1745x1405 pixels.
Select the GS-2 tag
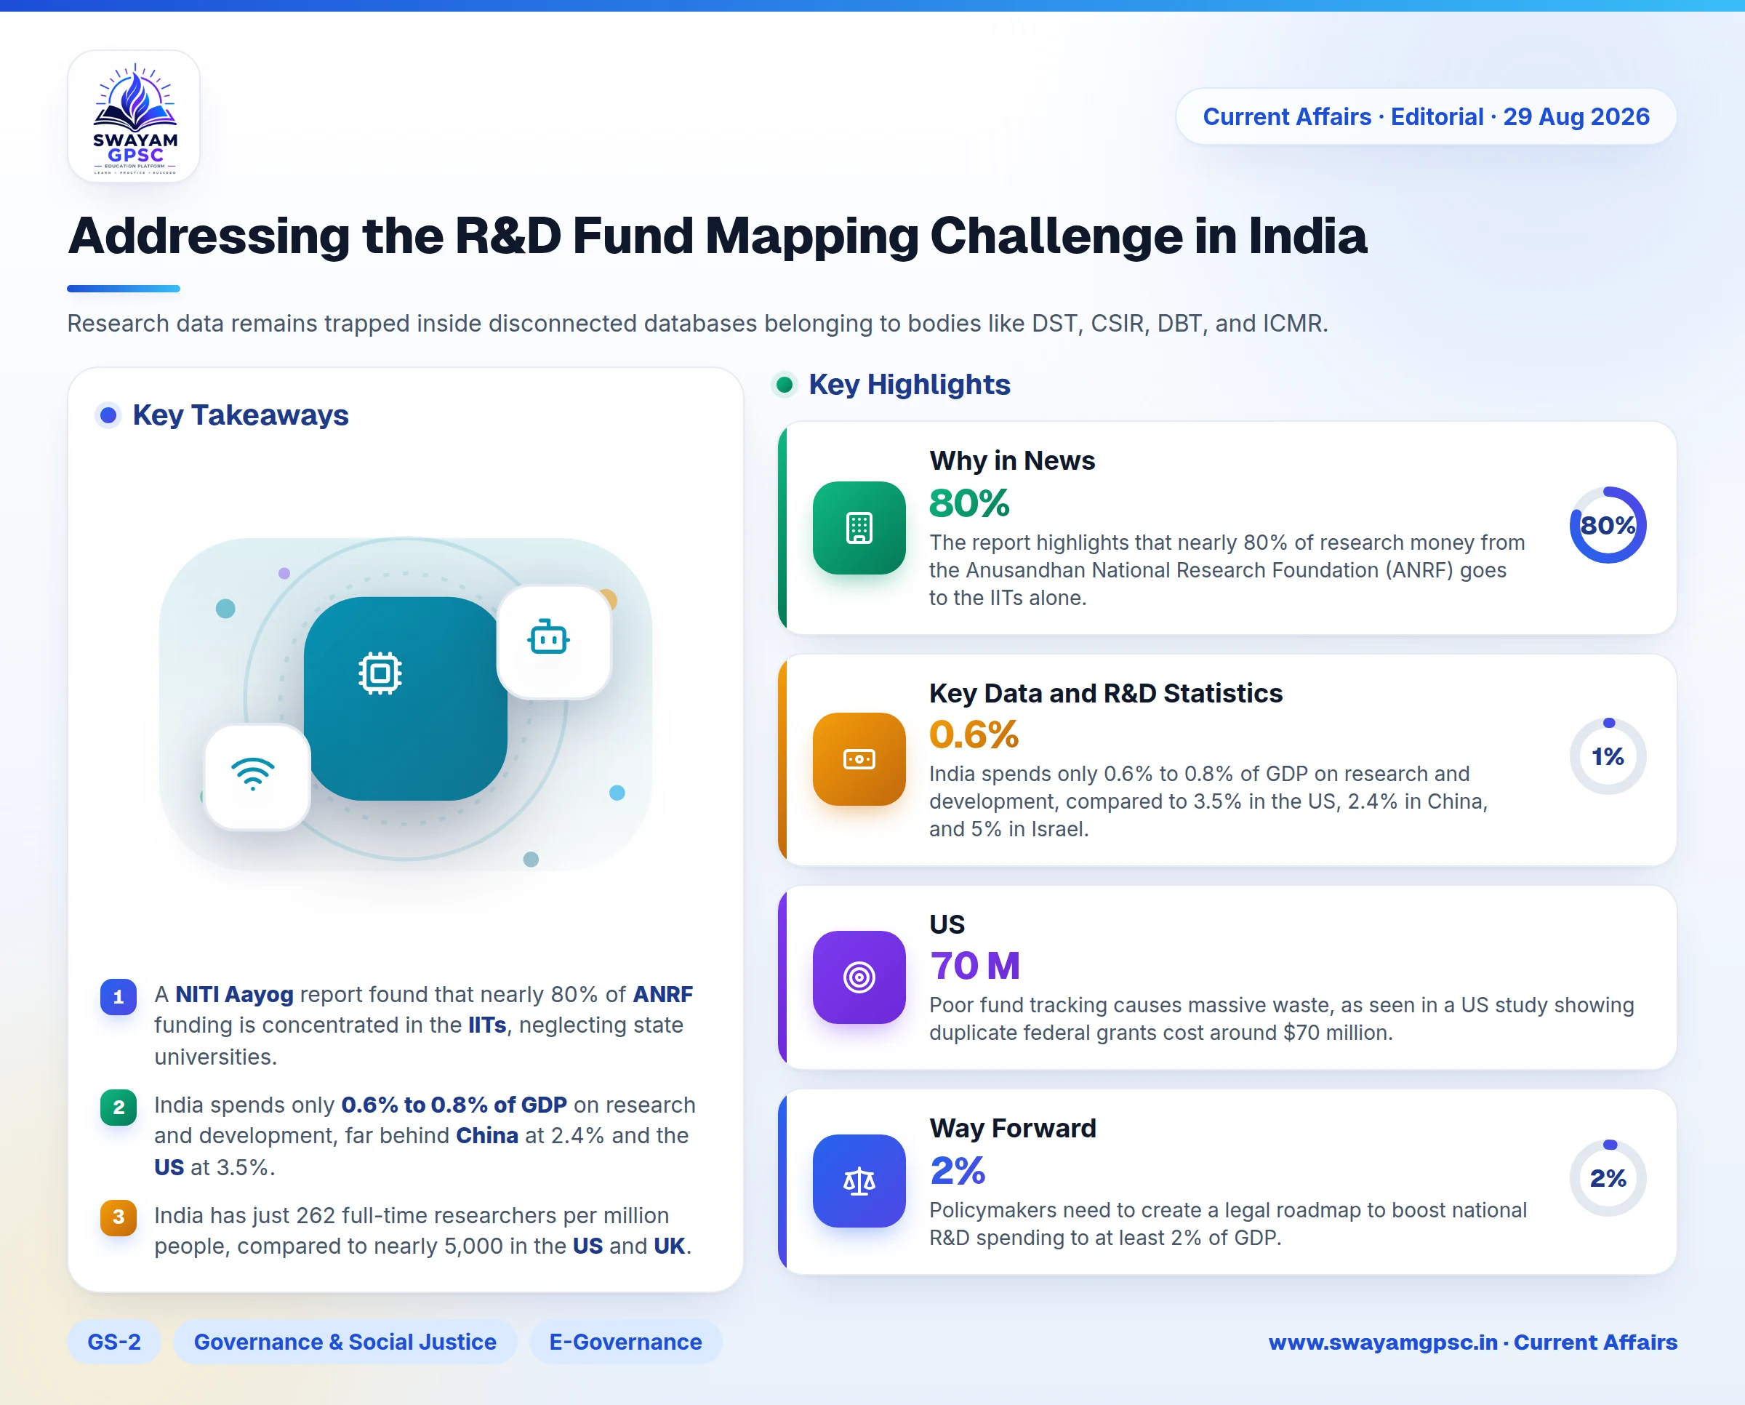pyautogui.click(x=114, y=1342)
